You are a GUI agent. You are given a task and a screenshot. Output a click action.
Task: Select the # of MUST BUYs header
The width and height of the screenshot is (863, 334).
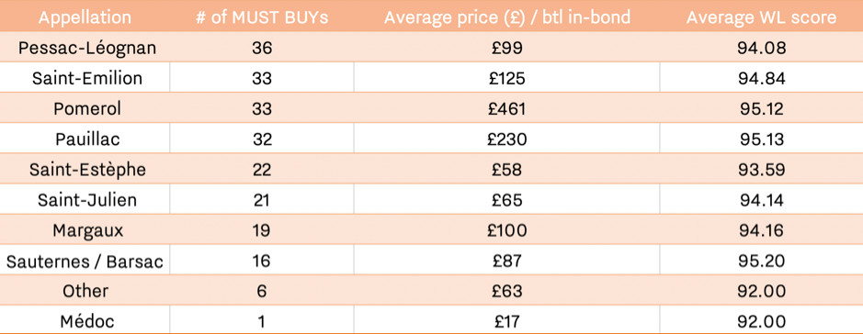pyautogui.click(x=262, y=17)
